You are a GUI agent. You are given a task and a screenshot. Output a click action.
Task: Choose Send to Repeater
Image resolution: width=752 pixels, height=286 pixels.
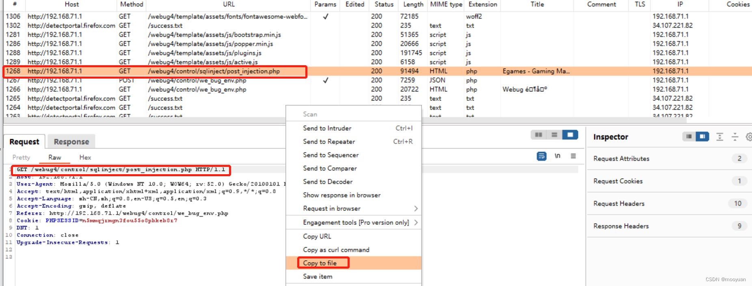click(x=354, y=141)
